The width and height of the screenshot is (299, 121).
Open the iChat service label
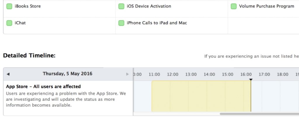20,23
